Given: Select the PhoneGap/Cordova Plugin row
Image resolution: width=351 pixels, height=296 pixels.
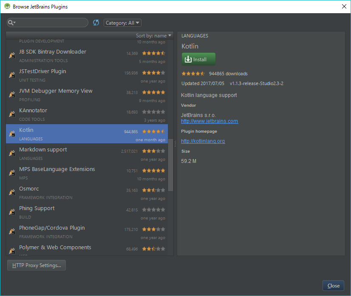Looking at the screenshot, I should (x=87, y=232).
